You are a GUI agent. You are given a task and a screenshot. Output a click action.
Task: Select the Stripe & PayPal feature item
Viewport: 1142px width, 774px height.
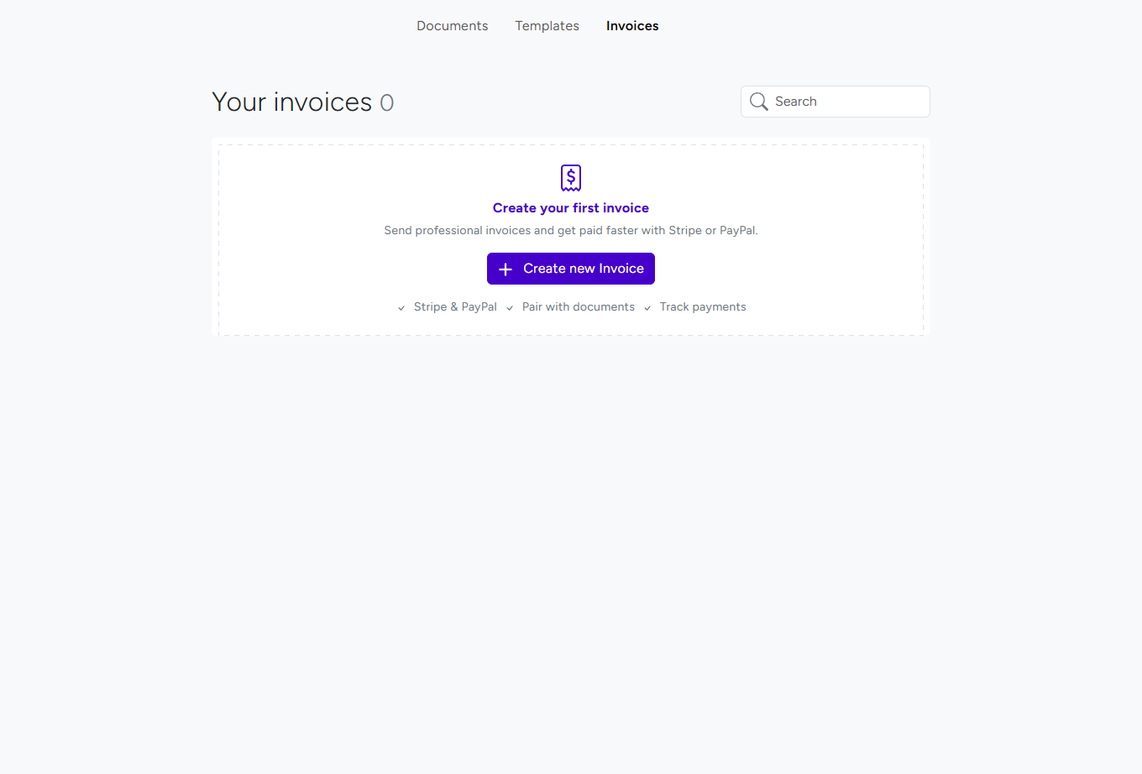tap(455, 306)
